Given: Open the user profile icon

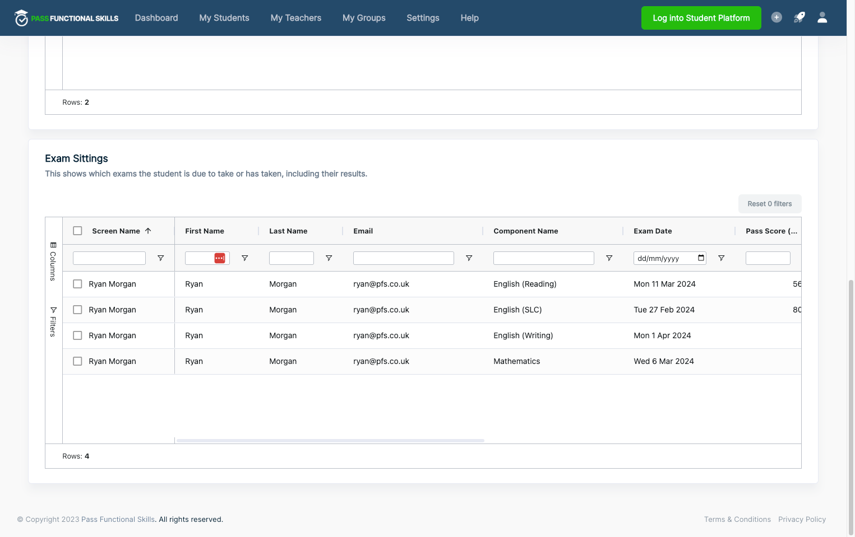Looking at the screenshot, I should click(822, 17).
